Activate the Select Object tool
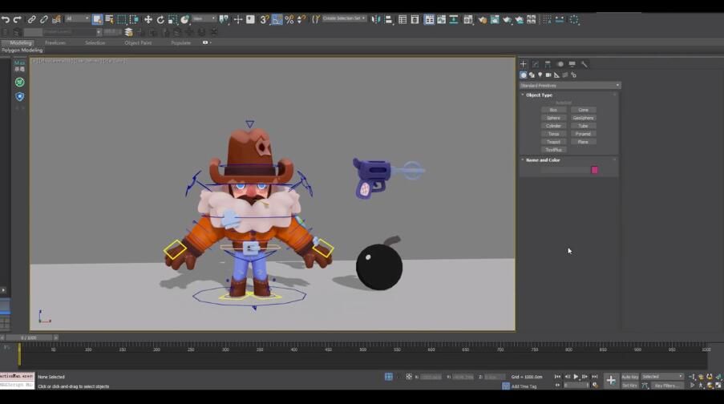 pos(97,19)
